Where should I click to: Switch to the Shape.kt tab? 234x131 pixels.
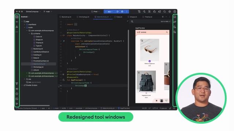point(132,17)
